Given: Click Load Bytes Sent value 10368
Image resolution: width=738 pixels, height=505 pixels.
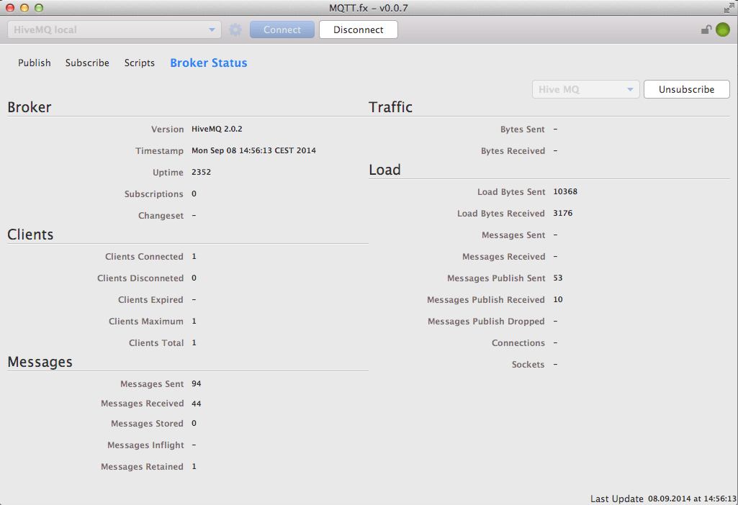Looking at the screenshot, I should click(565, 191).
